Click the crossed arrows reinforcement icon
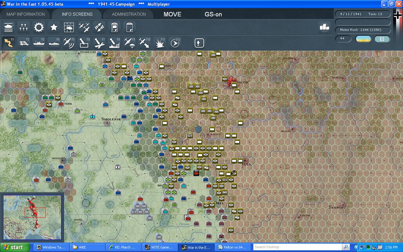403x252 pixels. (x=99, y=28)
